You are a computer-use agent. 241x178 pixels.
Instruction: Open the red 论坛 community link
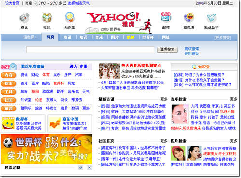39,100
